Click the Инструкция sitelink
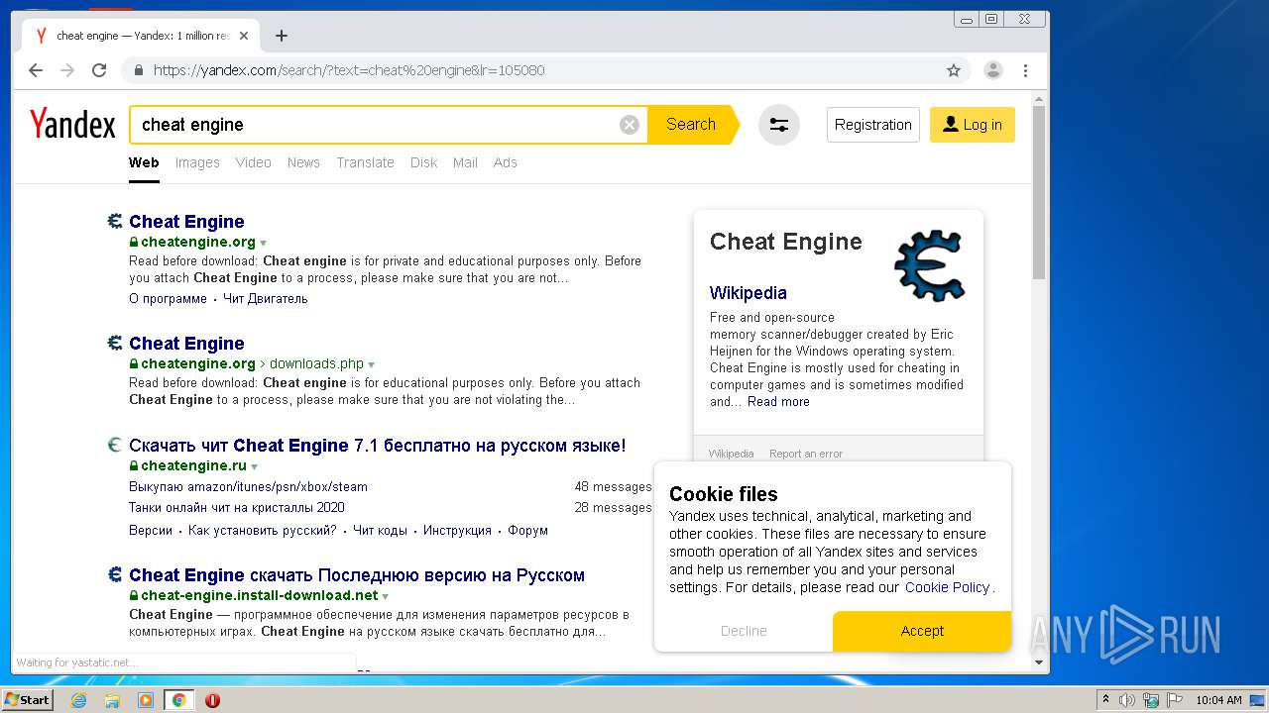Screen dimensions: 1269x713 click(x=457, y=530)
